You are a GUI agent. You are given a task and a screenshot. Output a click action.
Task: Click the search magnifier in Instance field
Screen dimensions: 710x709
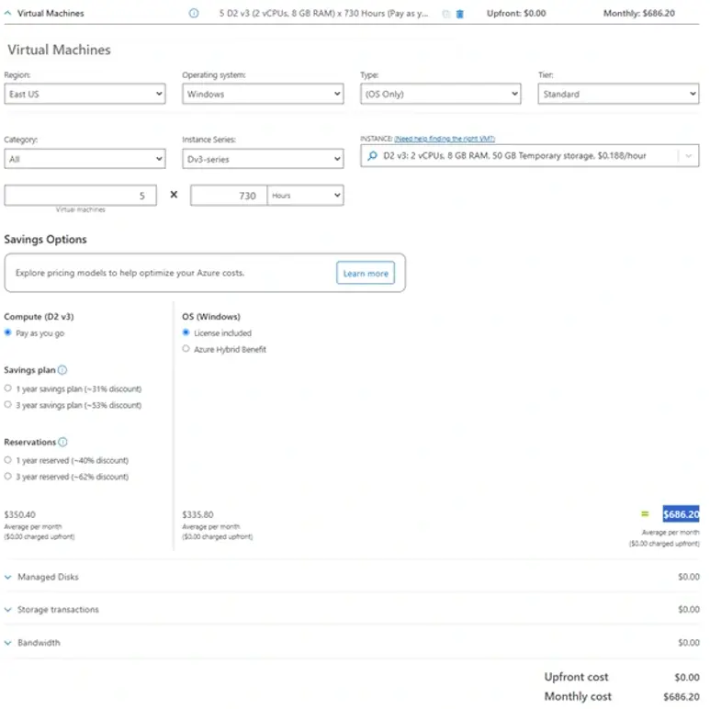pyautogui.click(x=372, y=156)
